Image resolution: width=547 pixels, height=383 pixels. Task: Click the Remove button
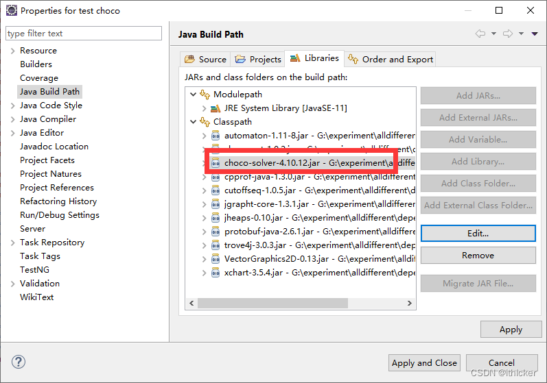478,255
